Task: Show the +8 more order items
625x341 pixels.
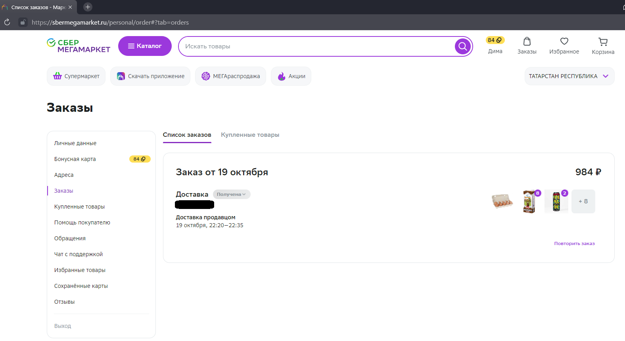Action: click(x=583, y=201)
